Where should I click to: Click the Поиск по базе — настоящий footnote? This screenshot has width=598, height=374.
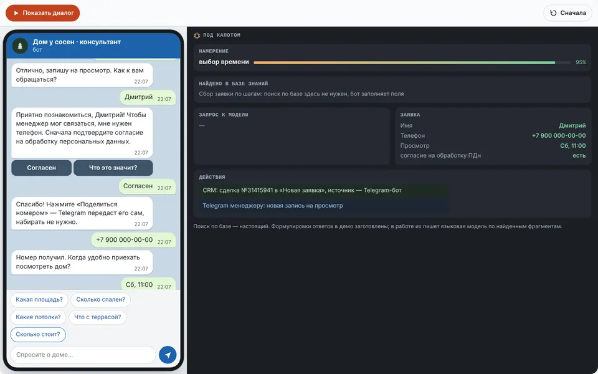pyautogui.click(x=377, y=226)
